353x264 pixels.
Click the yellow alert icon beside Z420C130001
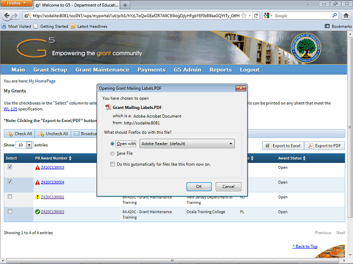(38, 197)
